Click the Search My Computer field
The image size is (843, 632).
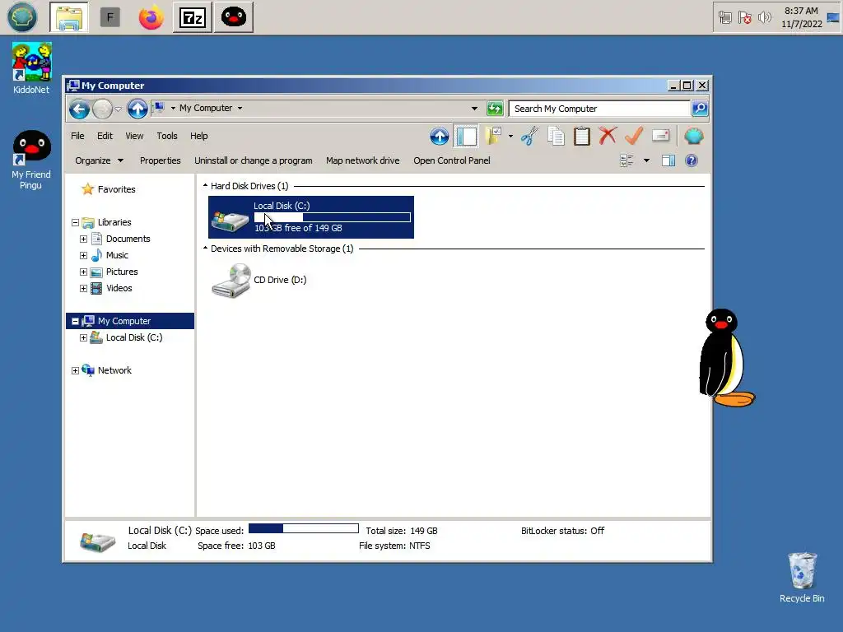coord(599,109)
